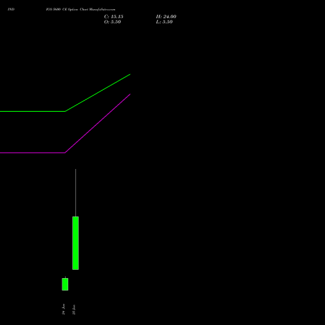325x325 pixels.
Task: Click the upper wick of the tall candlestick
Action: pos(75,192)
